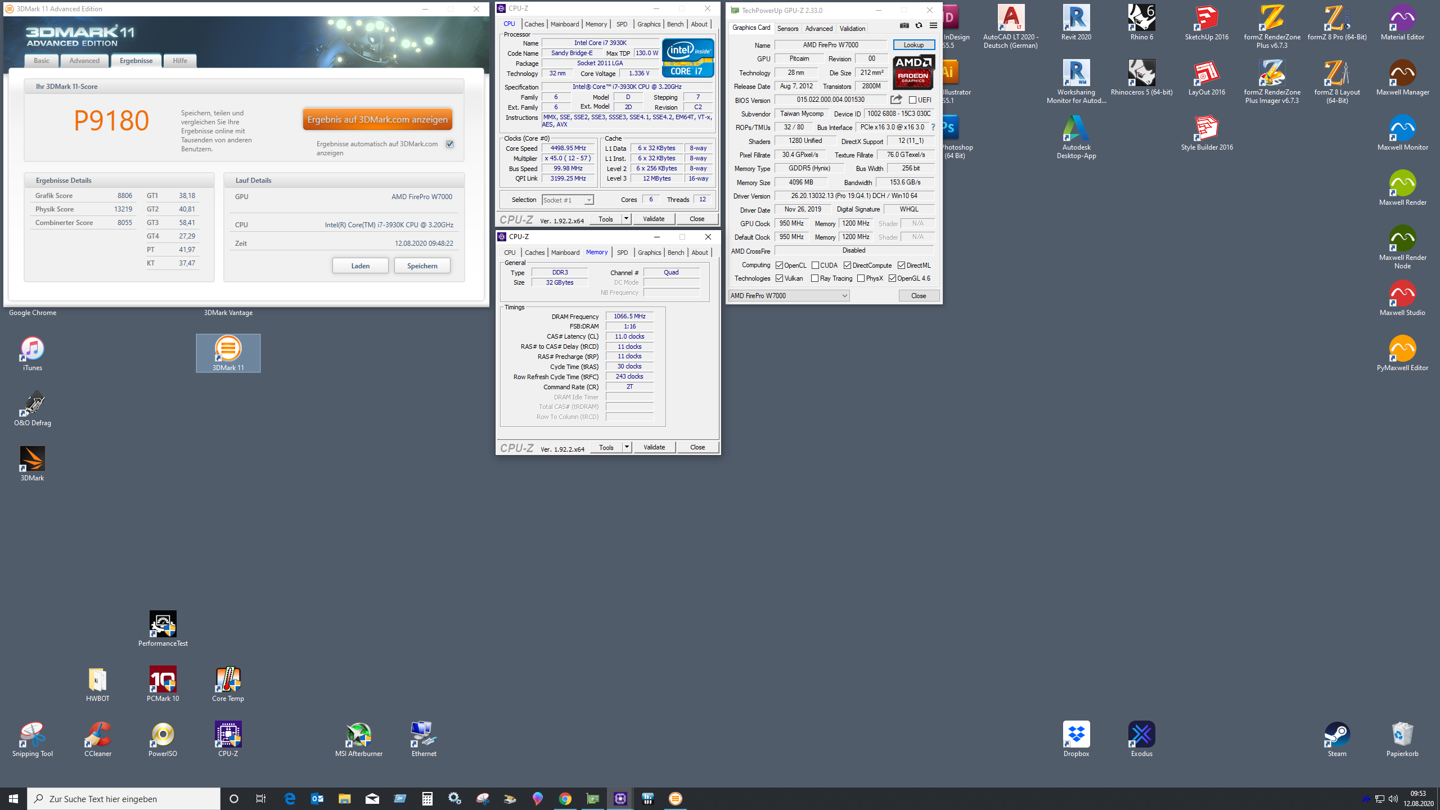
Task: Toggle the DirectCompute checkbox in GPU-Z
Action: click(847, 265)
